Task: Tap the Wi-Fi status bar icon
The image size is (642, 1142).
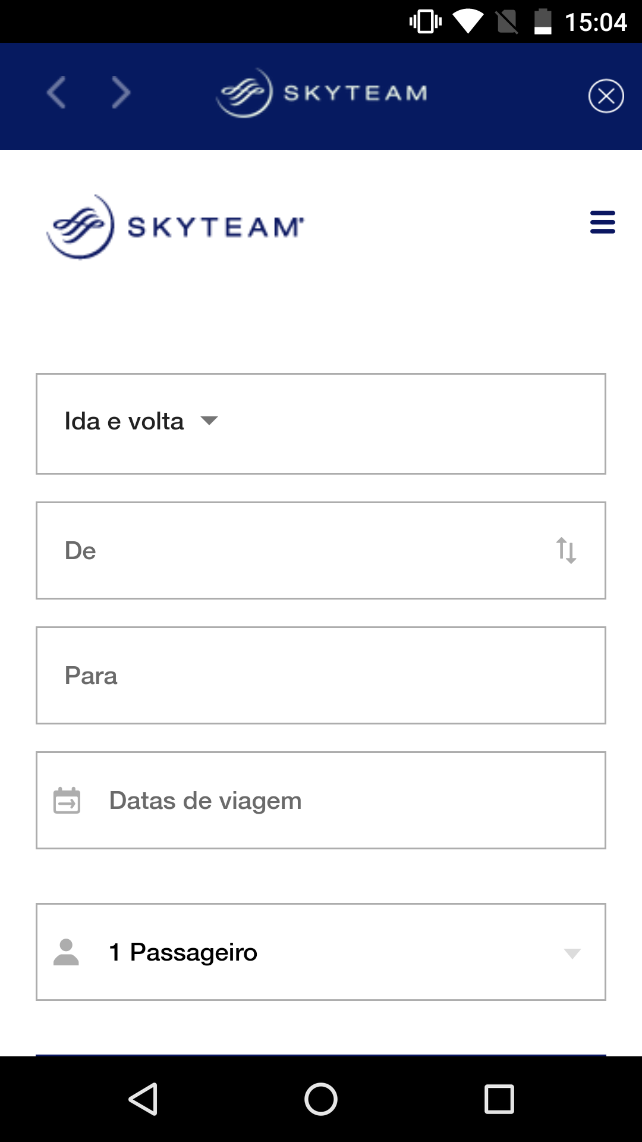Action: [468, 22]
